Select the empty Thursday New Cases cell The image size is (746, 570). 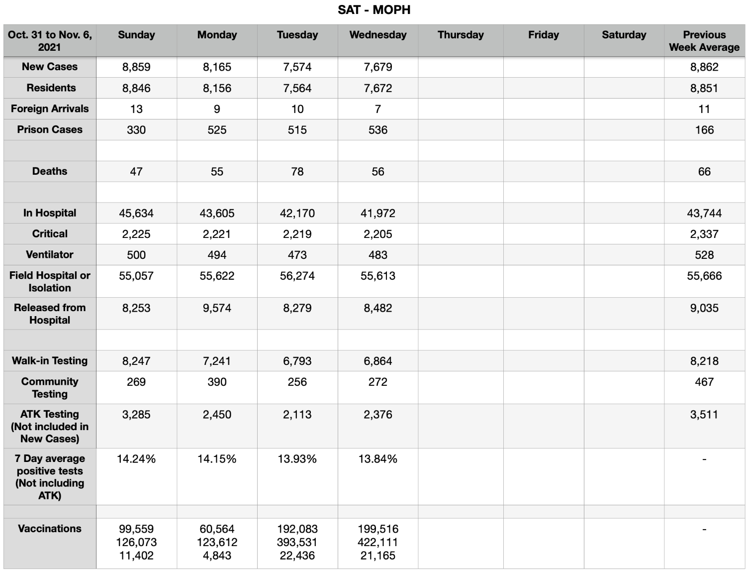461,67
